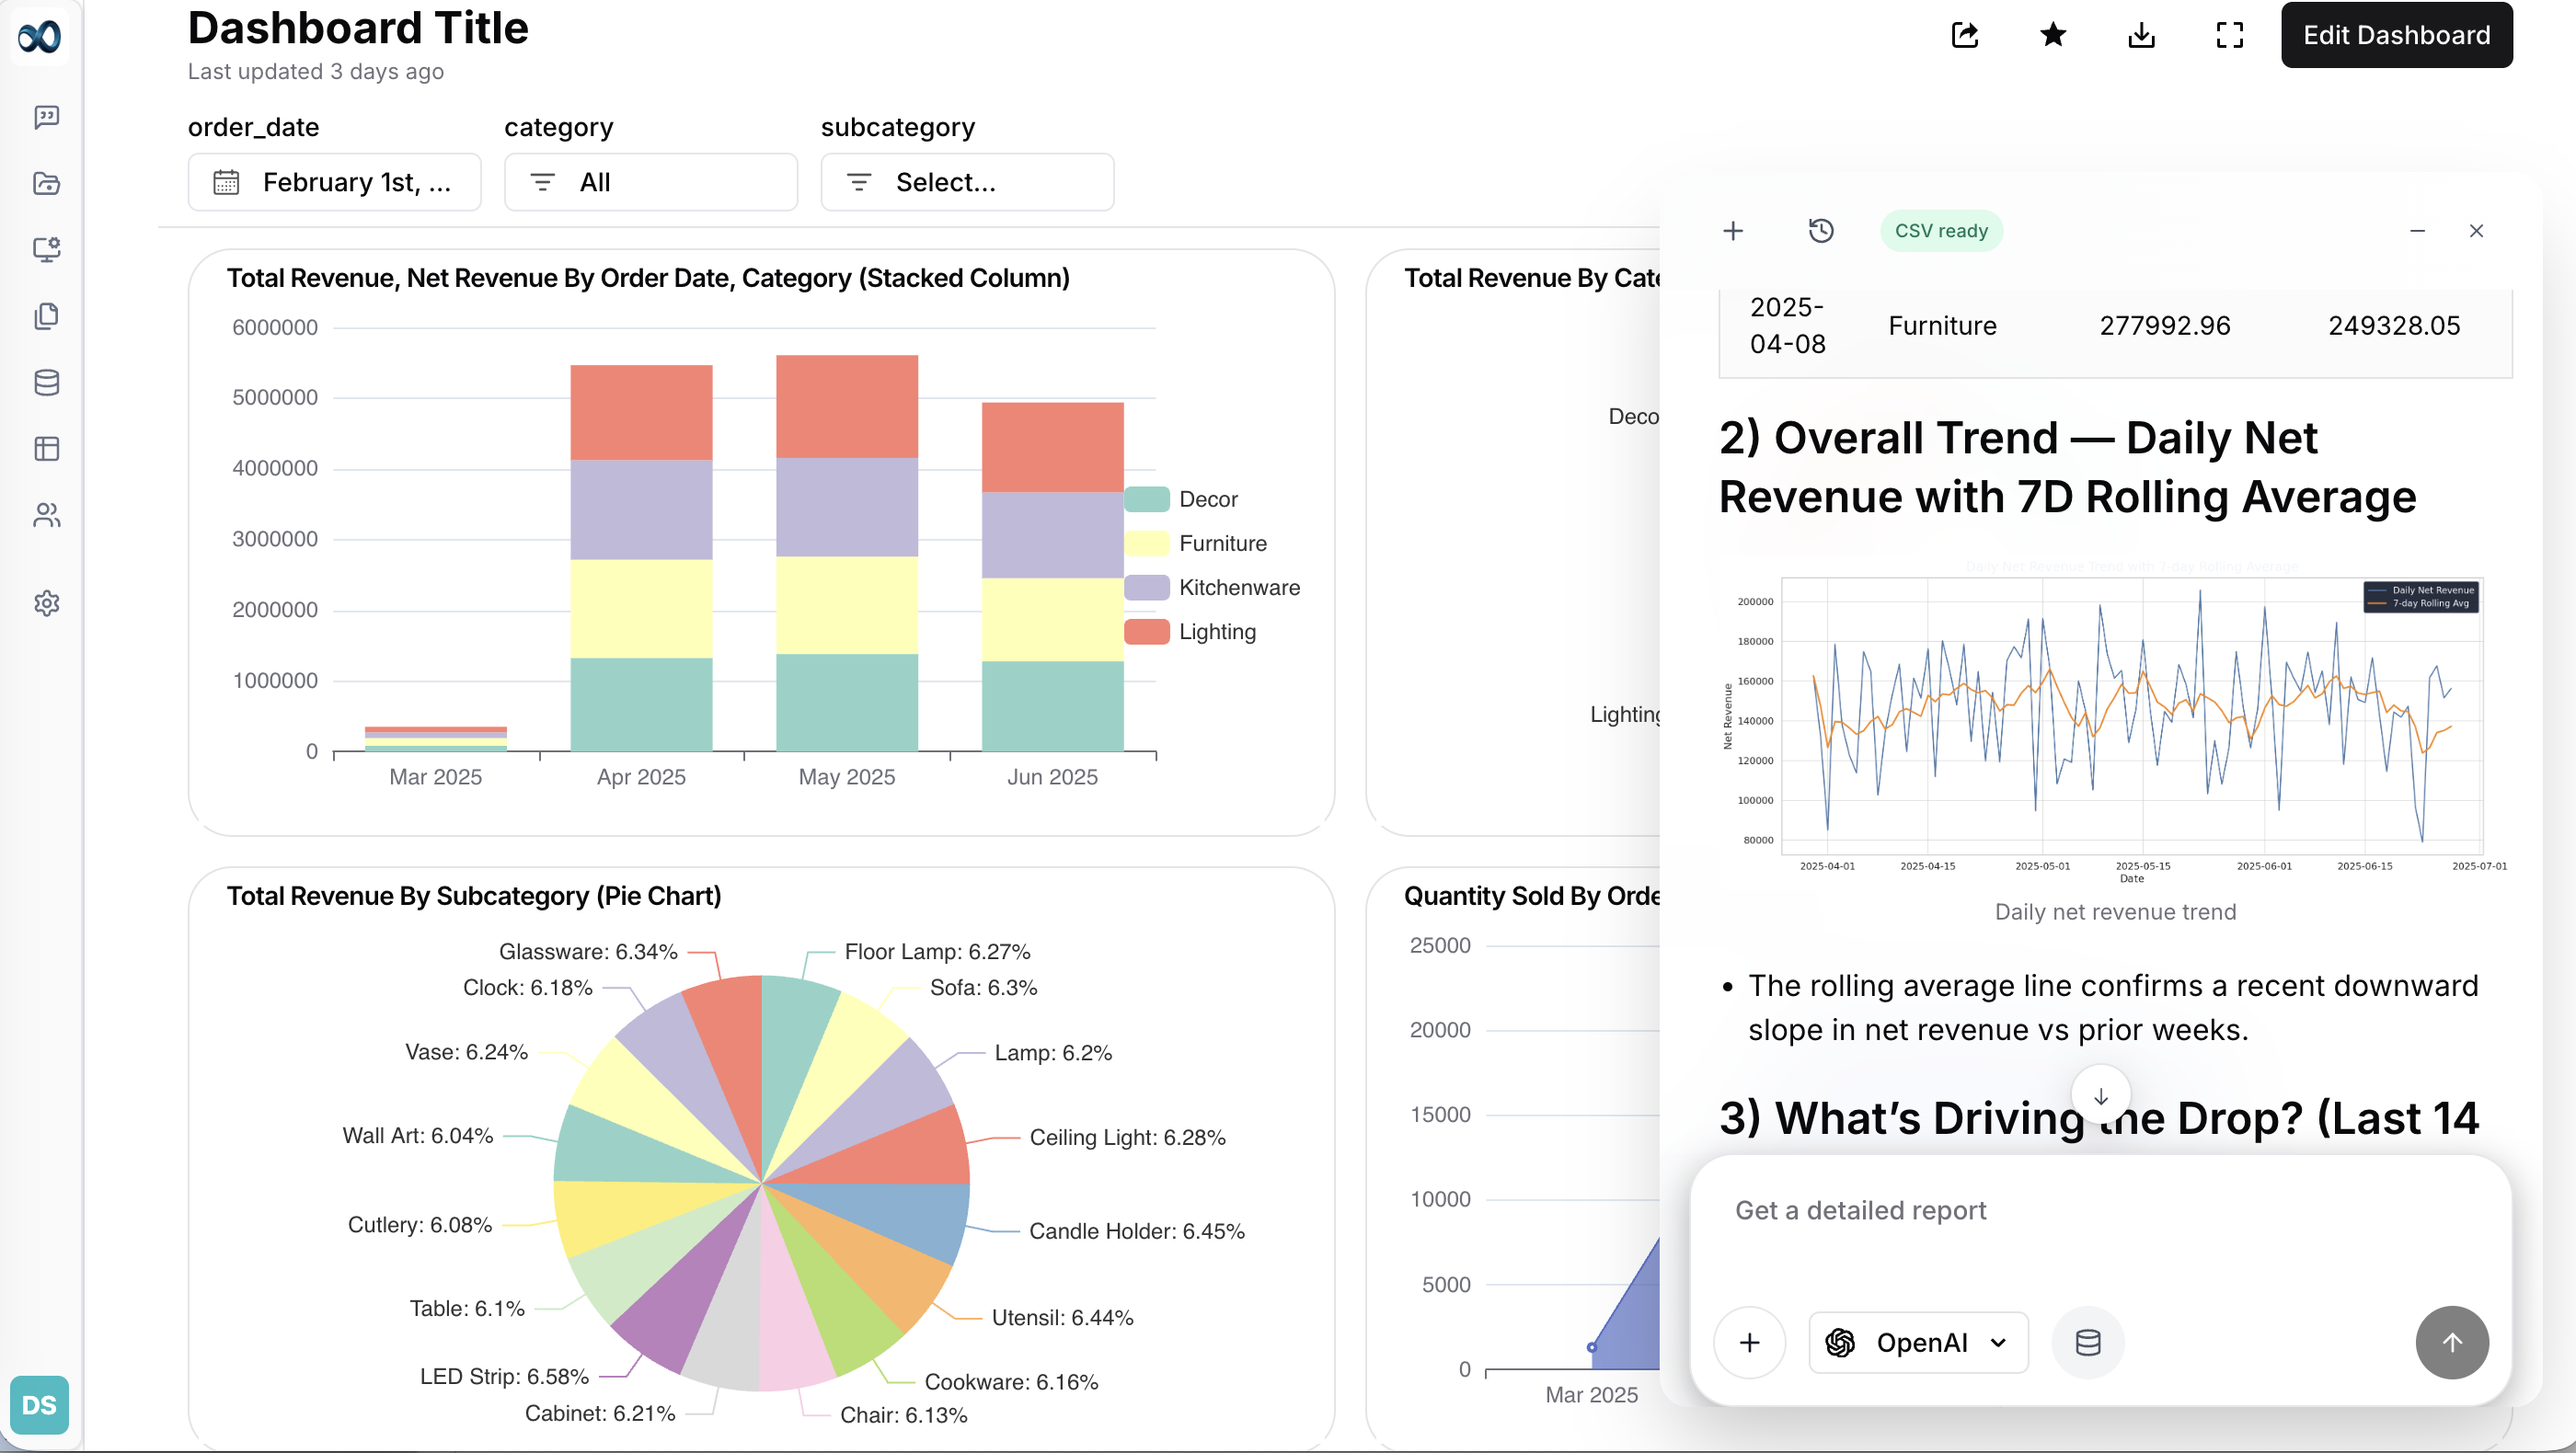This screenshot has height=1453, width=2576.
Task: Open the category All filter dropdown
Action: pos(650,182)
